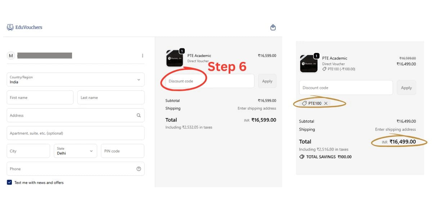This screenshot has width=432, height=216.
Task: Click the PTE100 tag icon under product name
Action: pos(324,69)
